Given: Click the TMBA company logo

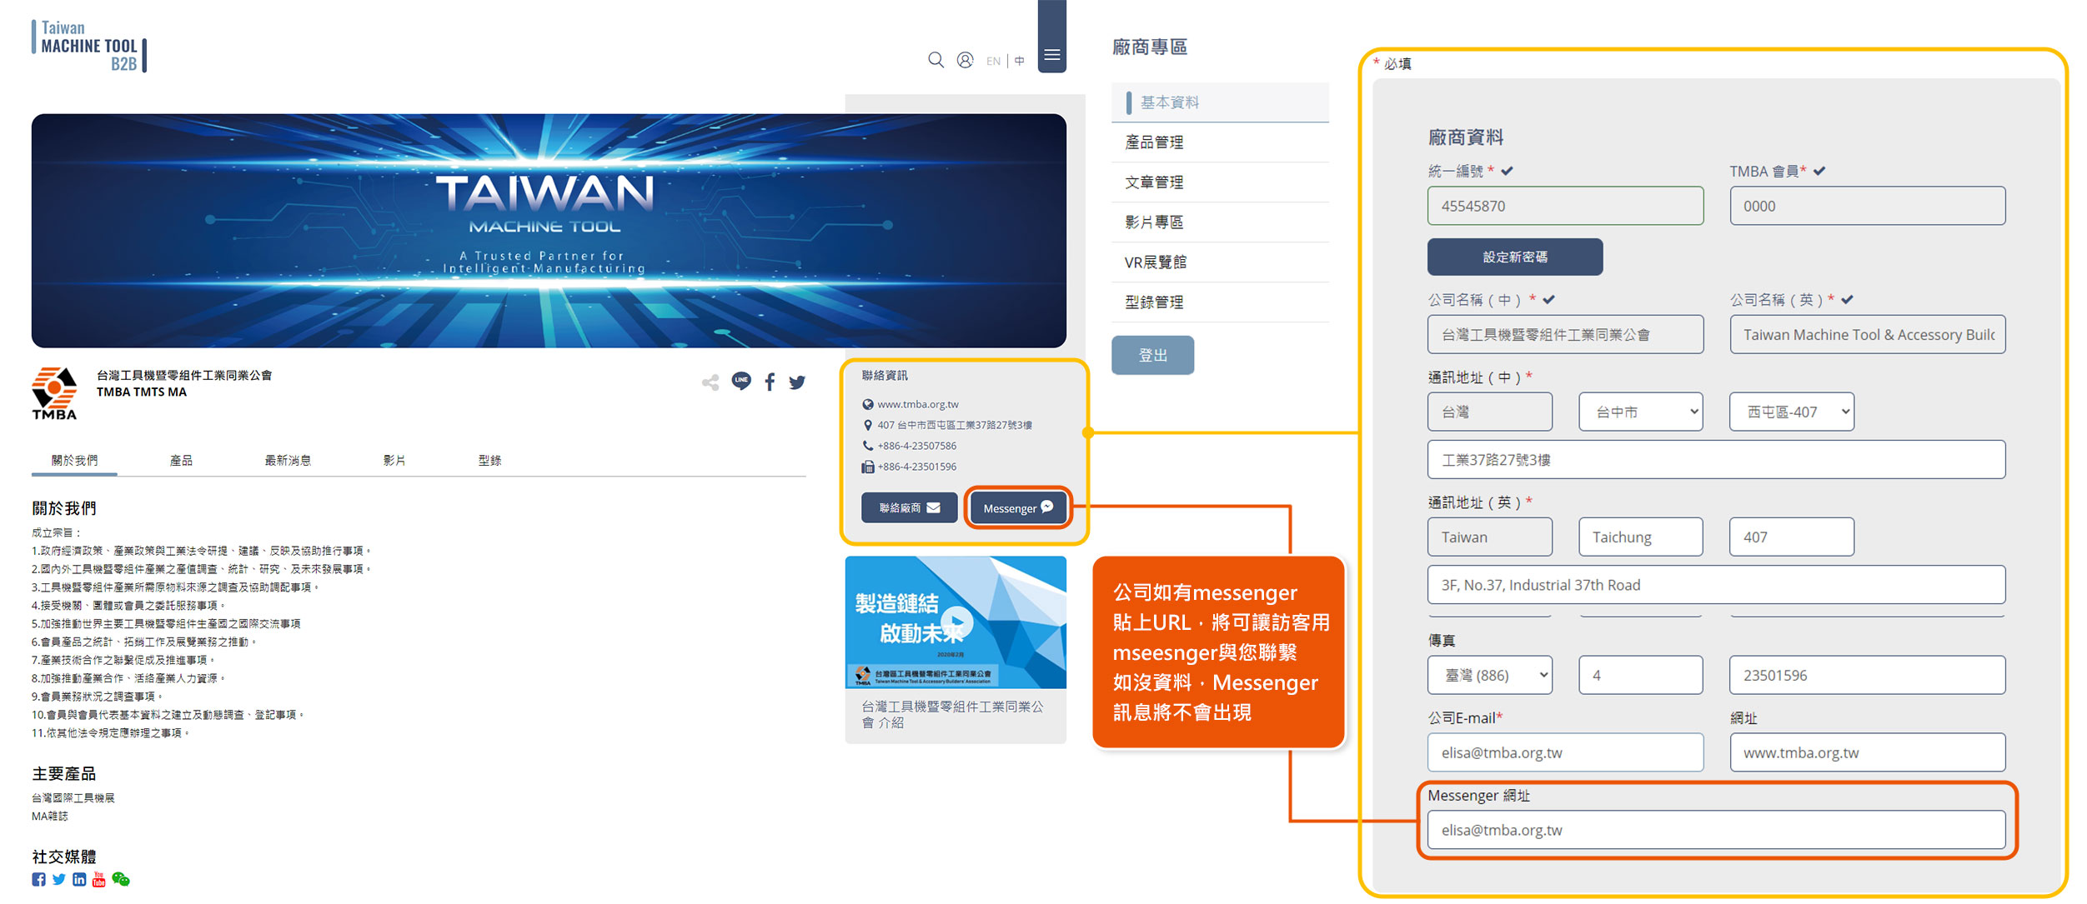Looking at the screenshot, I should coord(54,393).
